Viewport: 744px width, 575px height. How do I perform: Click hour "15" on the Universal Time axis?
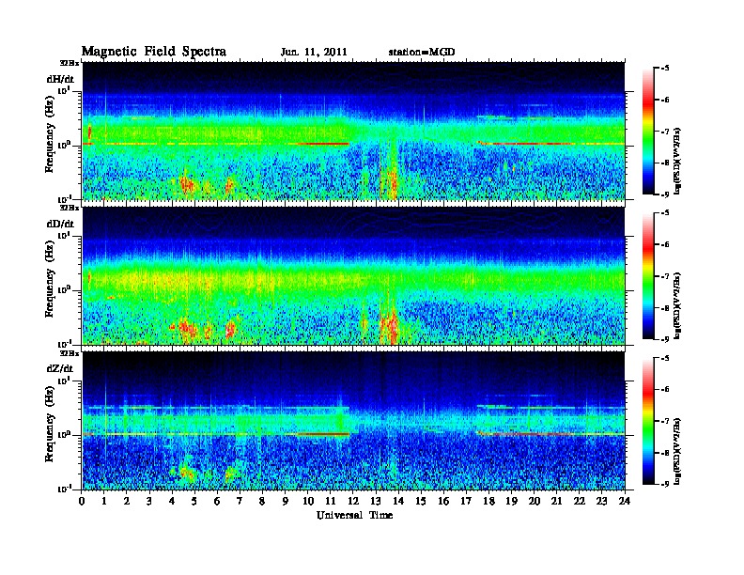(421, 502)
